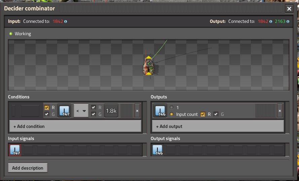Toggle output's red wire input count checkbox
This screenshot has height=181, width=299.
tap(203, 114)
